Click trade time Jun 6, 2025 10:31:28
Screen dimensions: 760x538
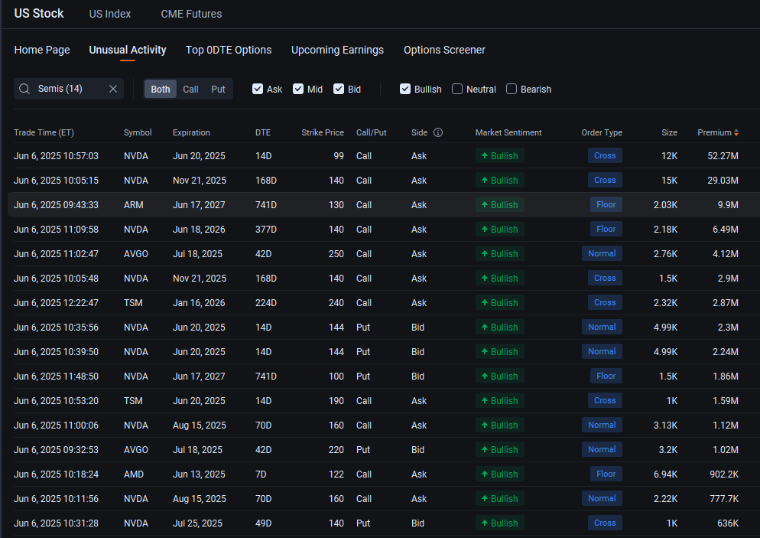(57, 523)
